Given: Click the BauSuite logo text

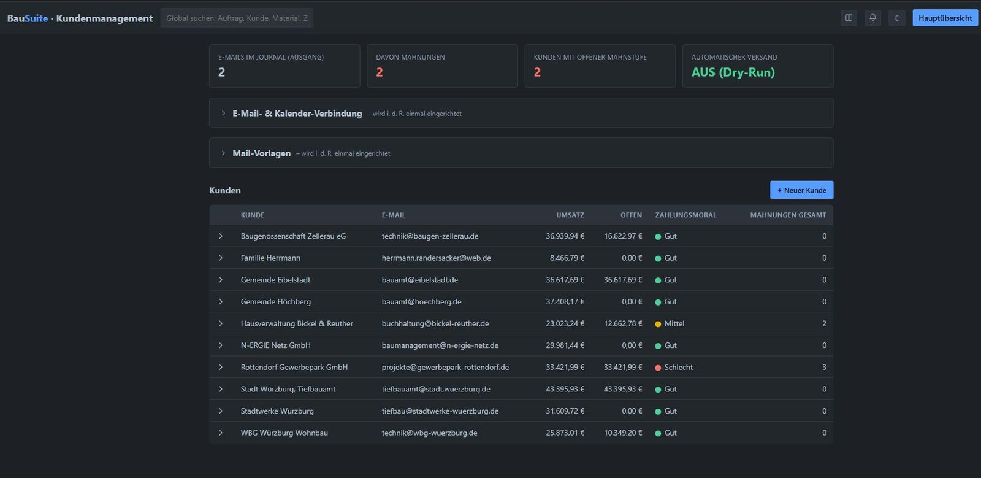Looking at the screenshot, I should click(28, 18).
